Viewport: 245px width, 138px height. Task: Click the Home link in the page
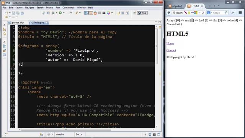click(170, 43)
